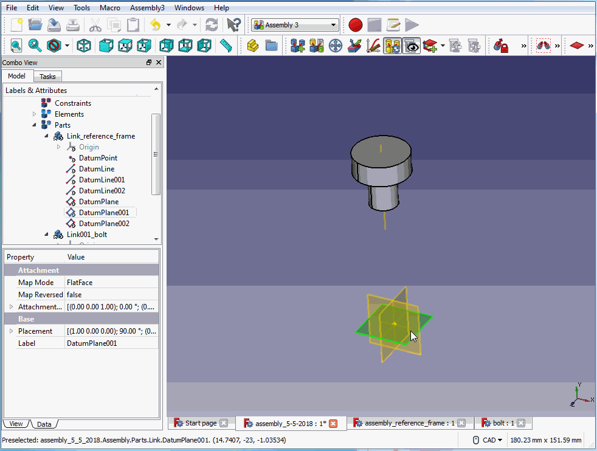597x451 pixels.
Task: Switch to front view cube icon
Action: (x=106, y=46)
